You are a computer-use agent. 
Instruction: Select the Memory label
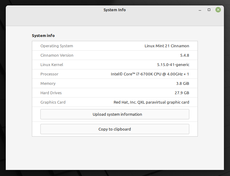click(x=48, y=83)
